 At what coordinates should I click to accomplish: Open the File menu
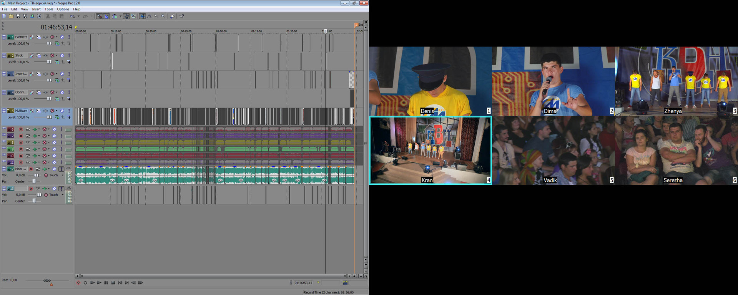[5, 9]
